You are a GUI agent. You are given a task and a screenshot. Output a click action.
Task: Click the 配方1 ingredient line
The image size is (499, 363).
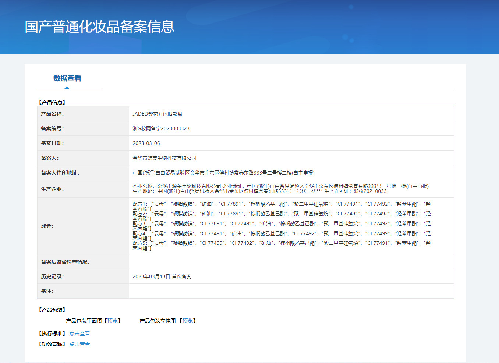point(282,204)
